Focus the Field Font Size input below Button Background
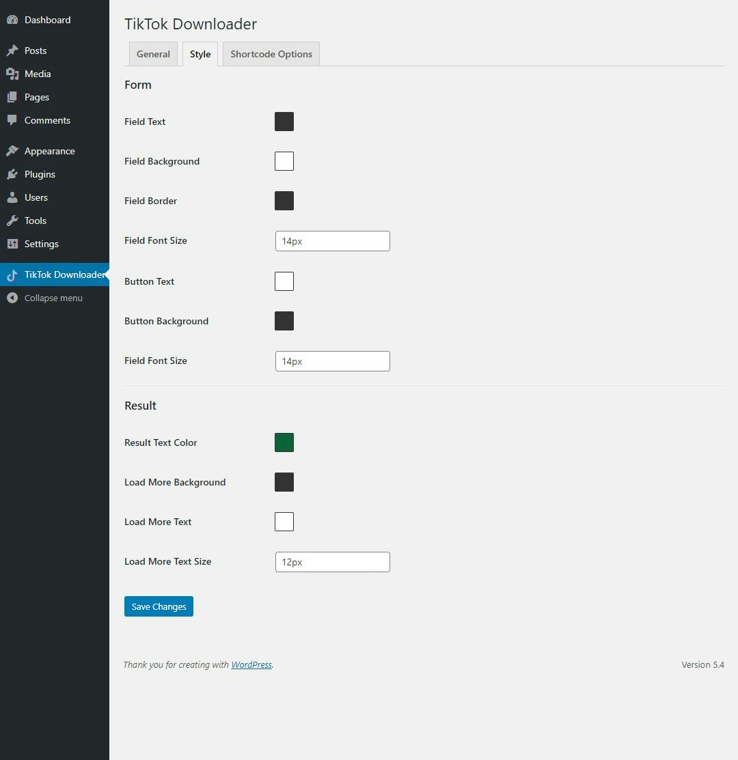The height and width of the screenshot is (760, 738). 333,361
